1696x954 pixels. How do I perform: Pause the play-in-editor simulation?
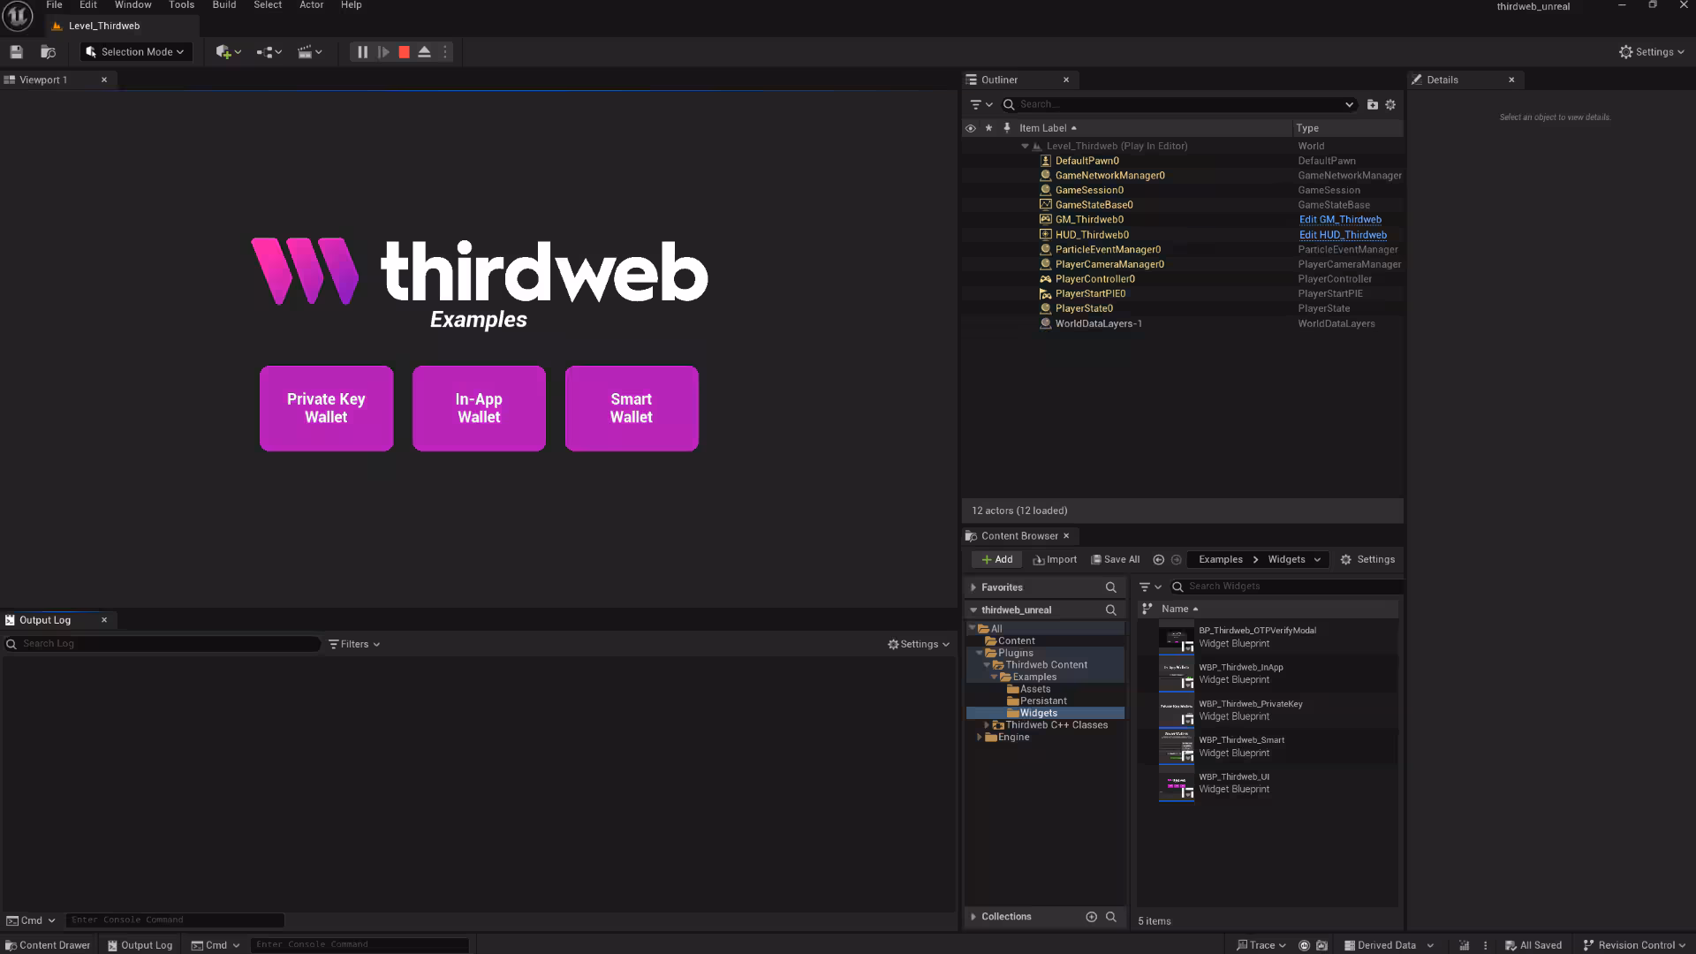362,52
